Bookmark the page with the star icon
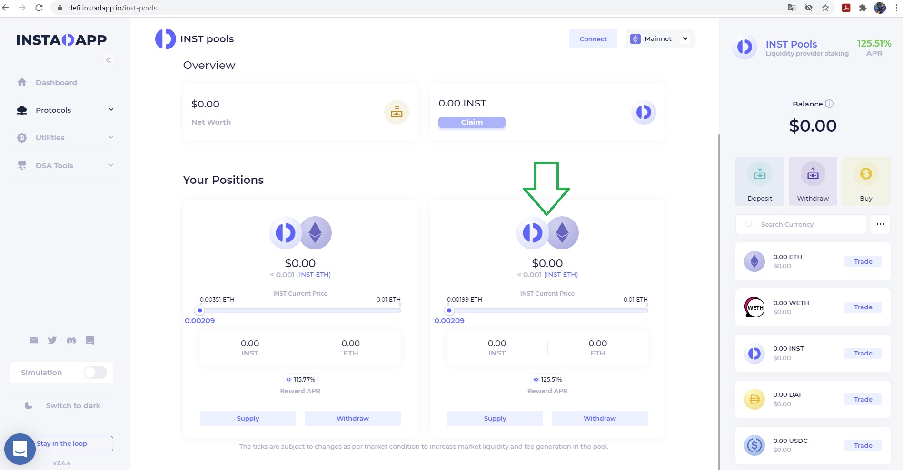 click(x=825, y=8)
